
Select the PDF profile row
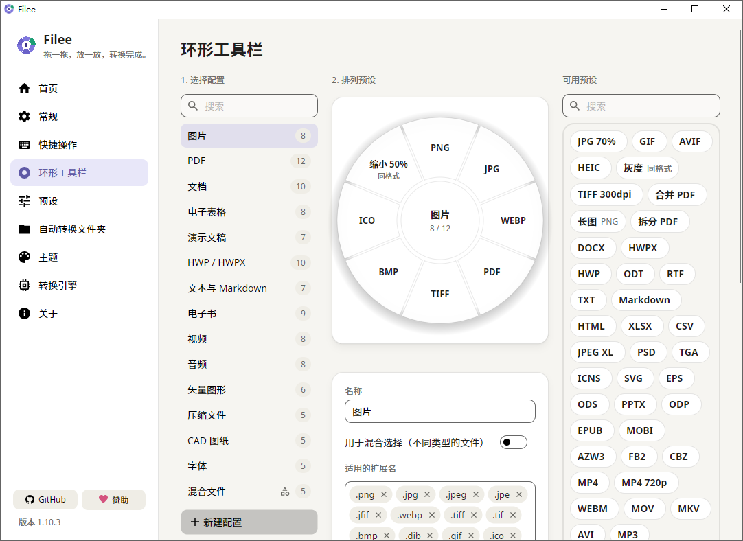pos(249,161)
